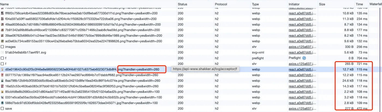Click the thumbnail icon of 588d7bdc97d5 jpg request
This screenshot has height=112, width=382.
tap(2, 103)
